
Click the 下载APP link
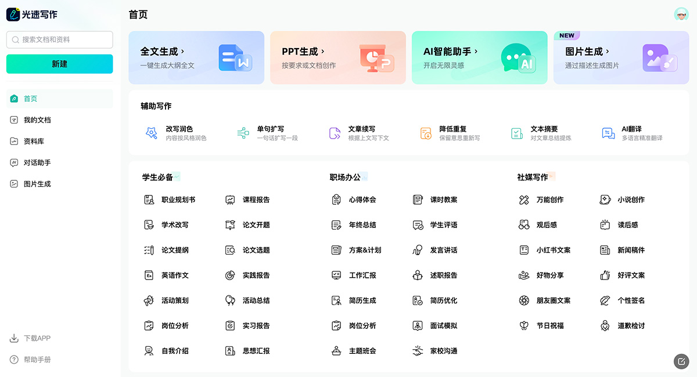tap(37, 338)
